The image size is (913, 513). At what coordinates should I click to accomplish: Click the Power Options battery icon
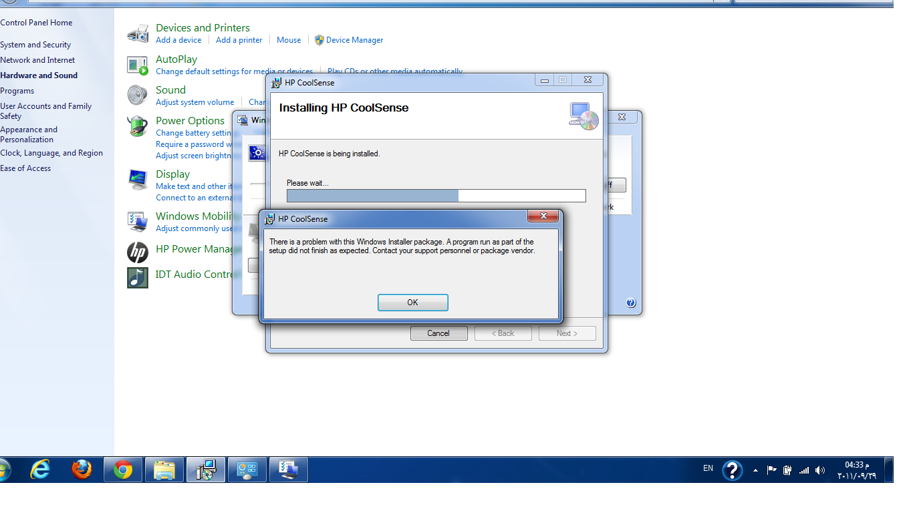(x=138, y=126)
